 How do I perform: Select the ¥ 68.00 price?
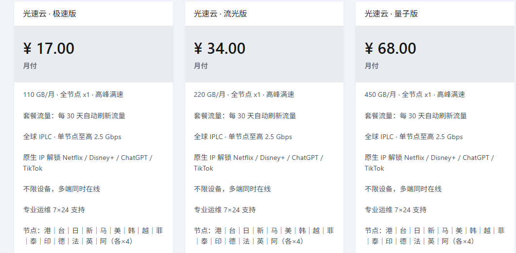[391, 48]
